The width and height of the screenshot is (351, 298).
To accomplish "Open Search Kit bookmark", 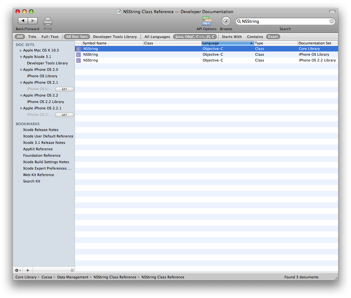I will coord(32,182).
